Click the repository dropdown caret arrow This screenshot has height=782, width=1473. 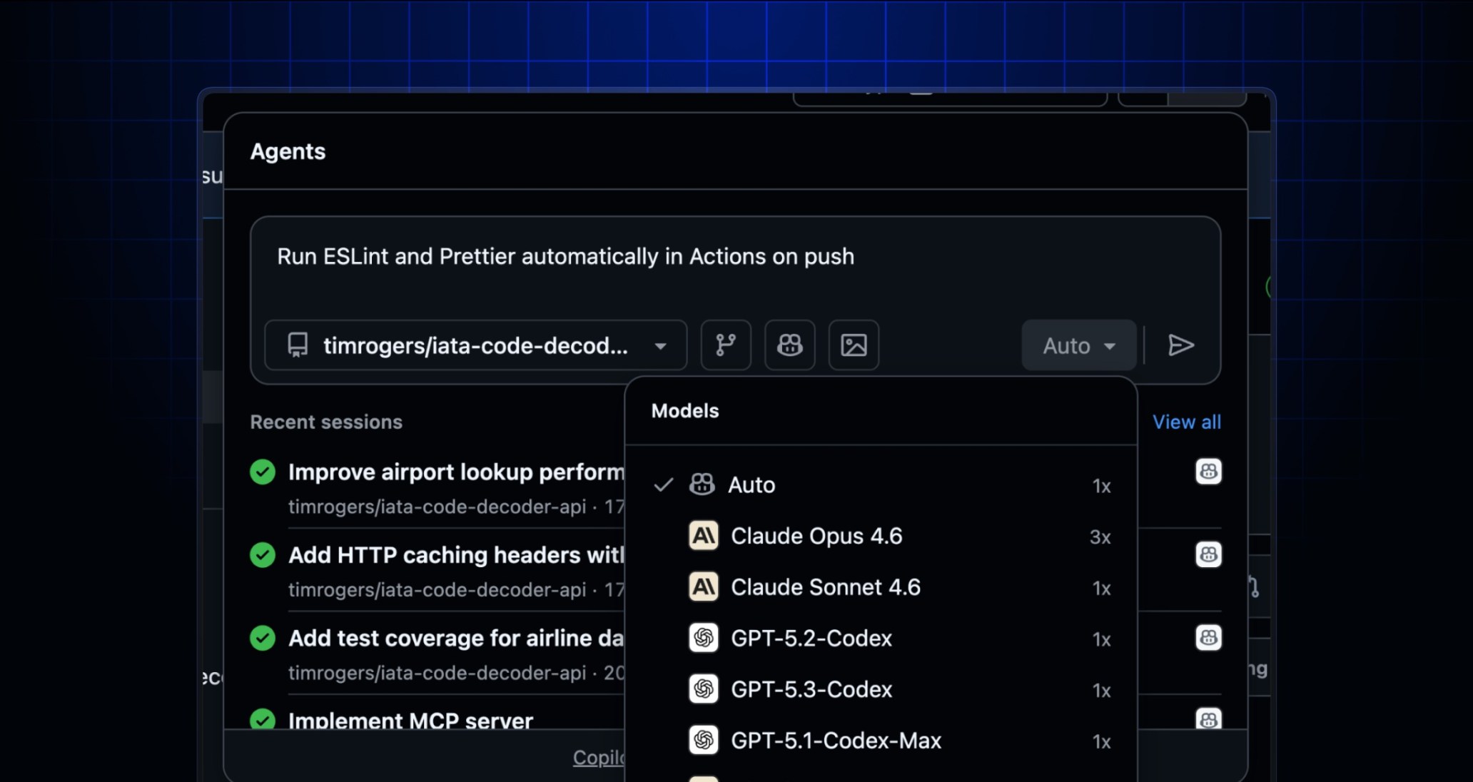660,347
